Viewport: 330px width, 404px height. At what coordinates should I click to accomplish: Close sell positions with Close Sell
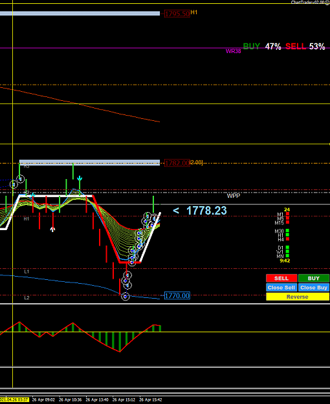tap(281, 288)
